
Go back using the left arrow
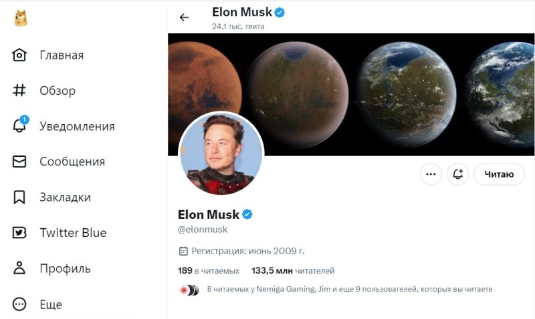point(185,17)
